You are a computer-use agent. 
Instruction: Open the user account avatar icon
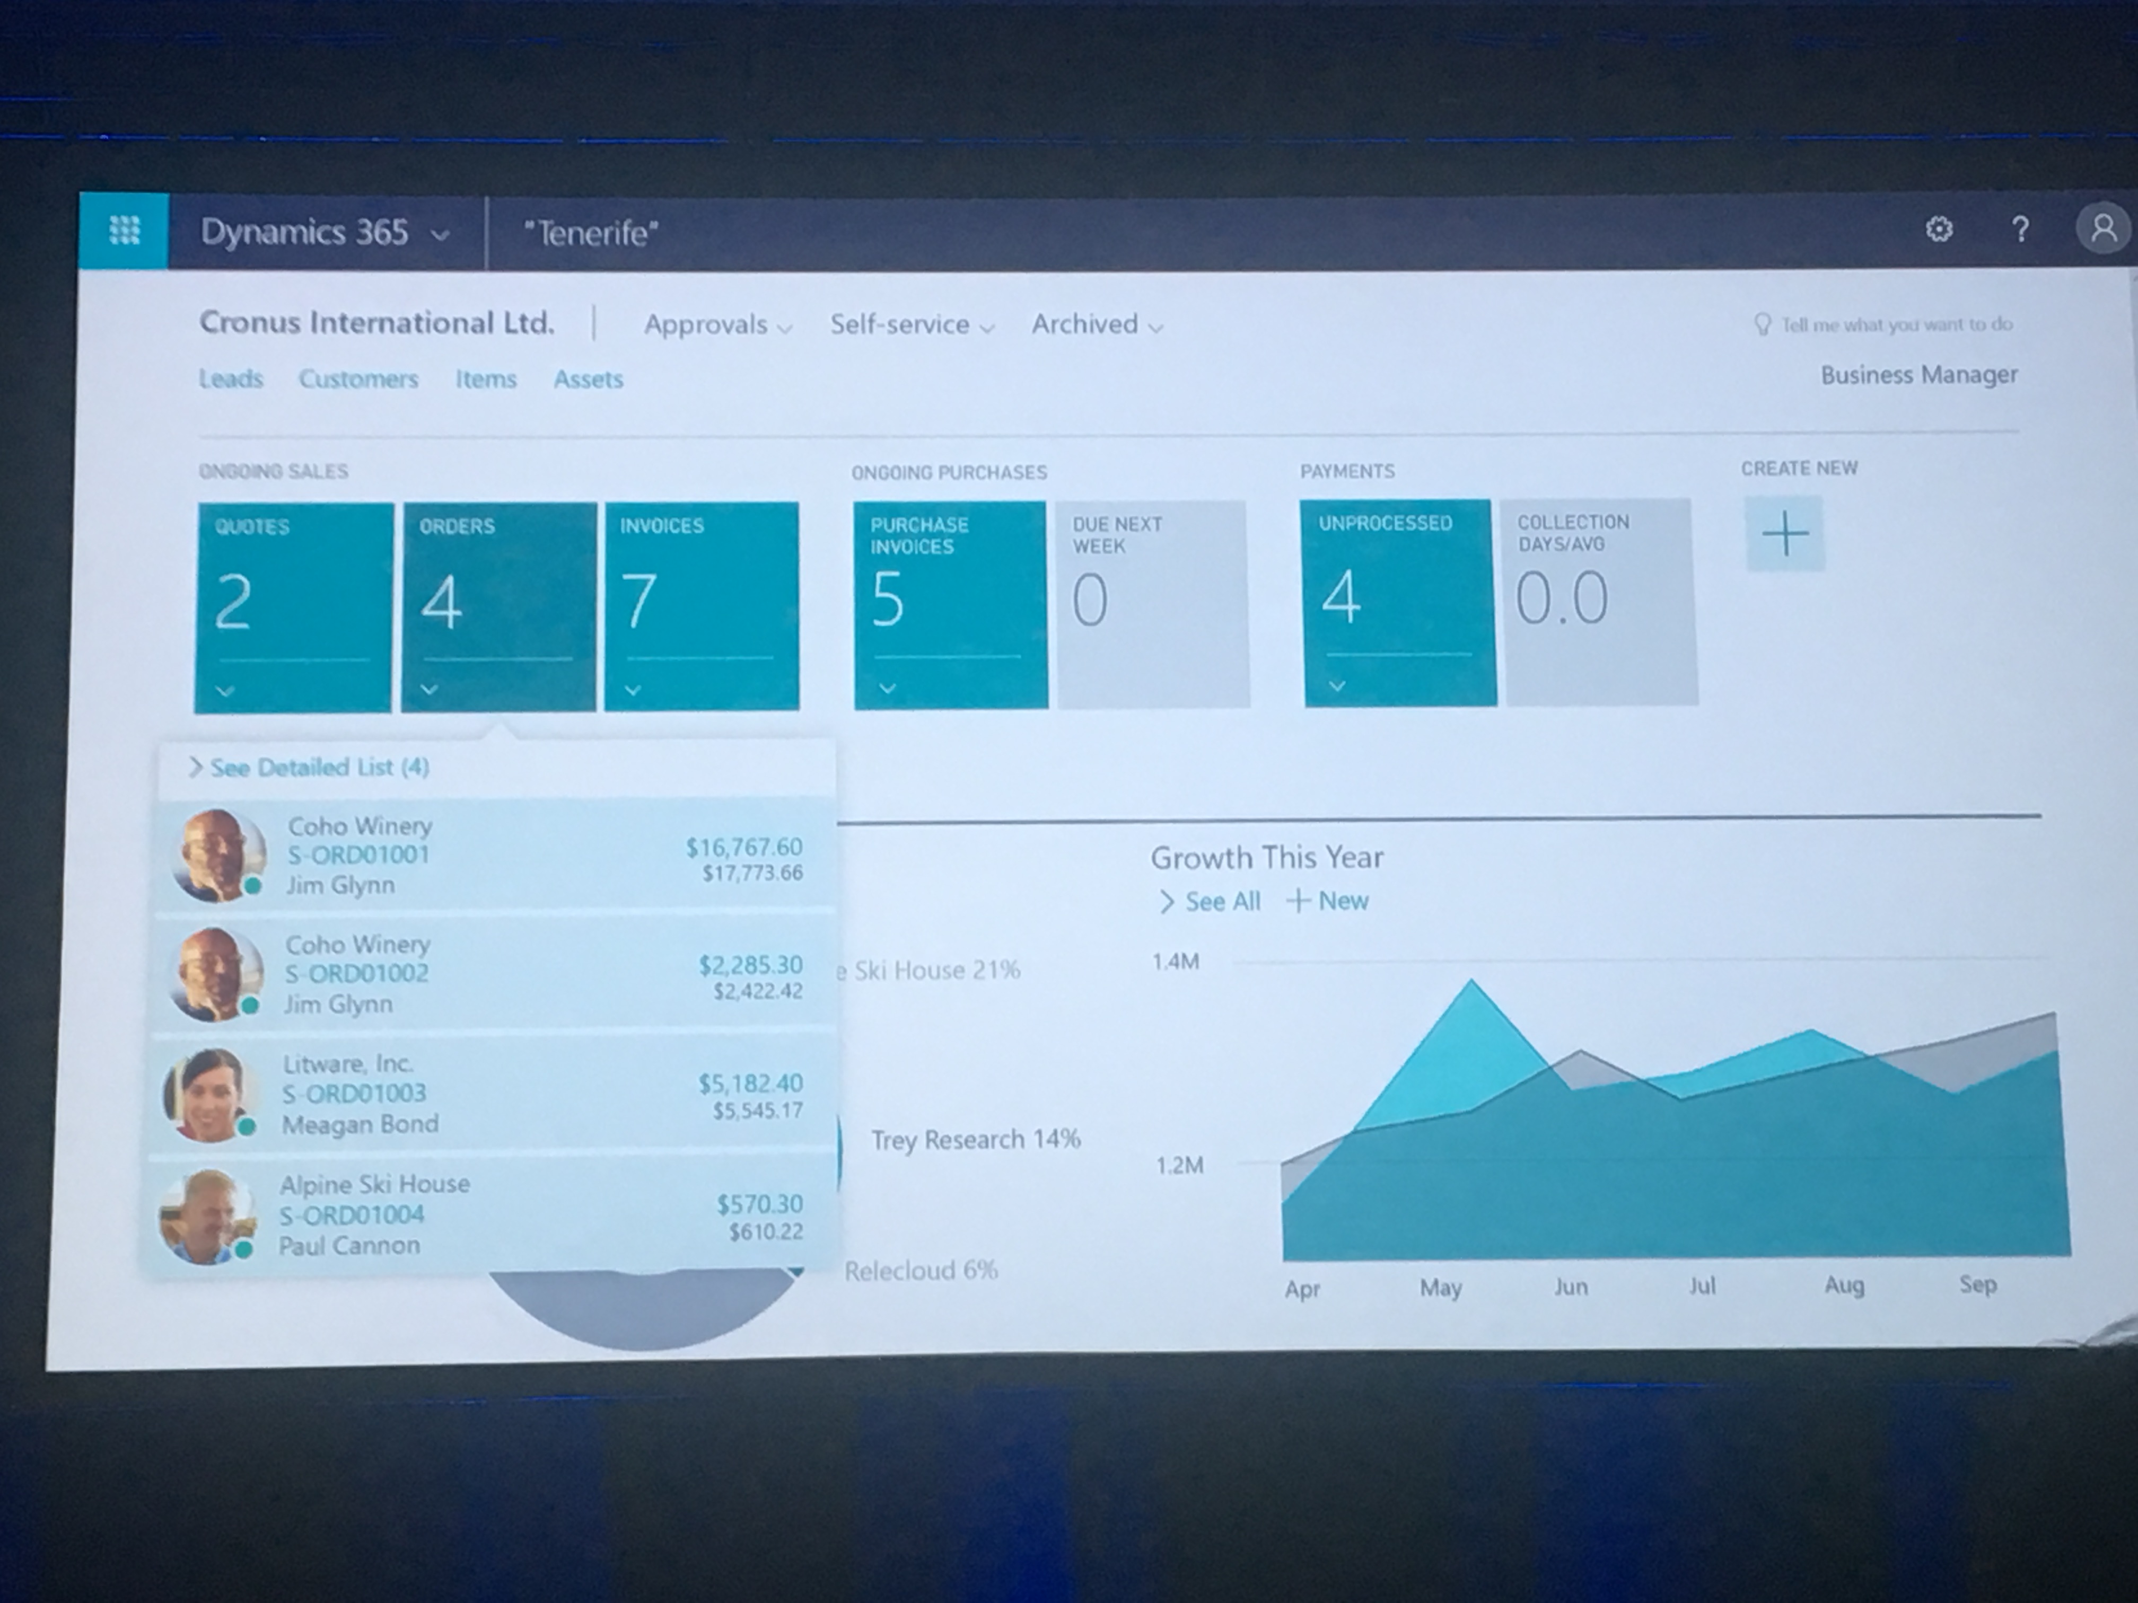[2103, 228]
